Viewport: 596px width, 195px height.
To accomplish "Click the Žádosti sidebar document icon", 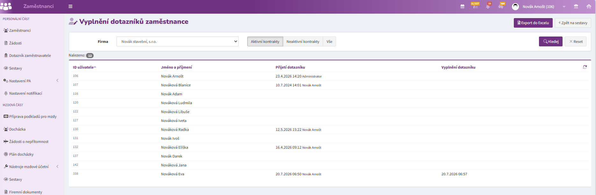I will coord(6,43).
